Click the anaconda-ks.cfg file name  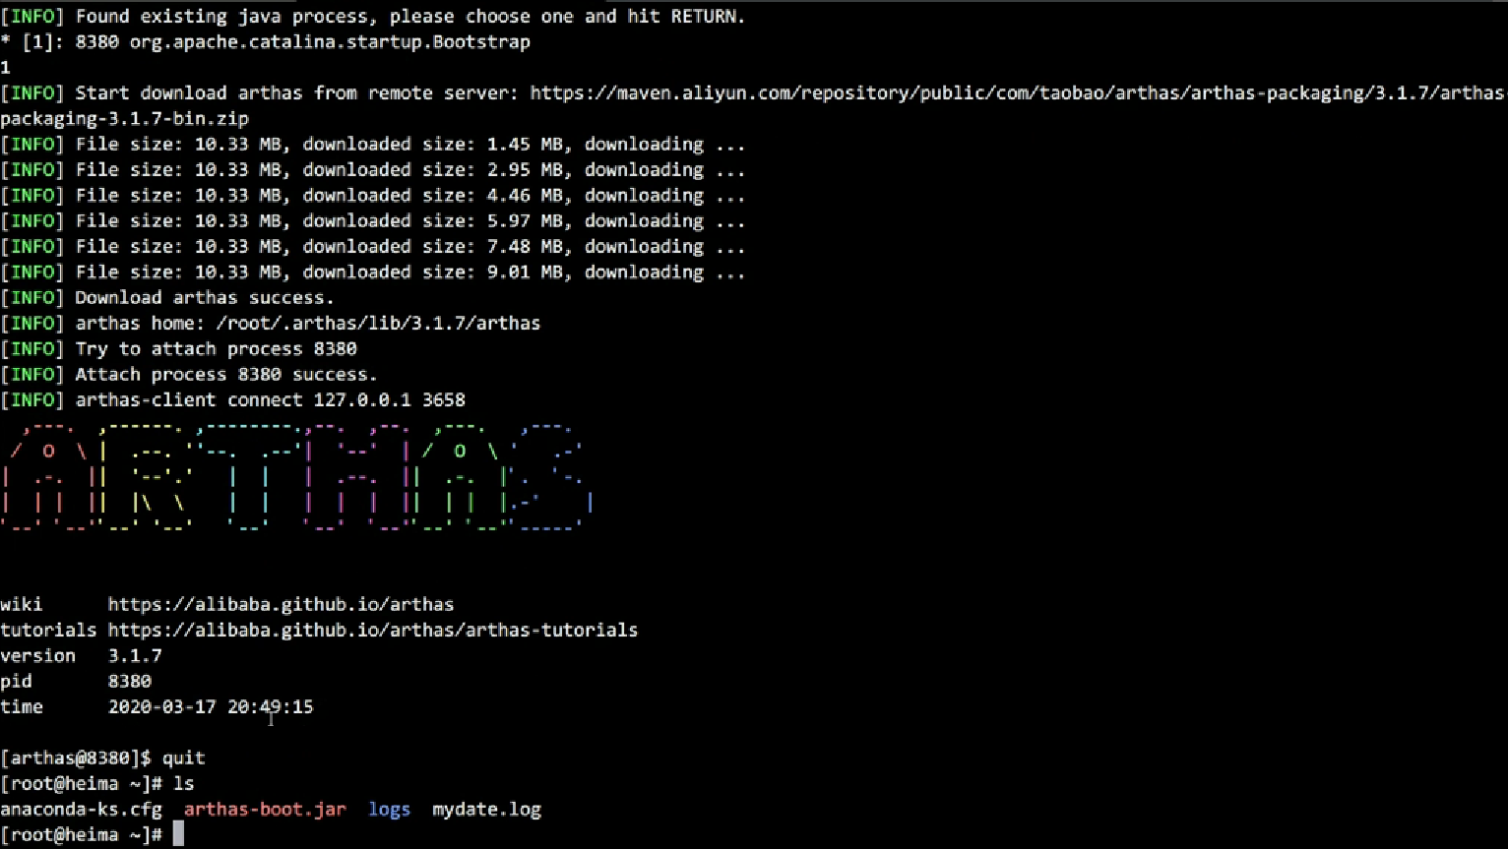(x=81, y=809)
